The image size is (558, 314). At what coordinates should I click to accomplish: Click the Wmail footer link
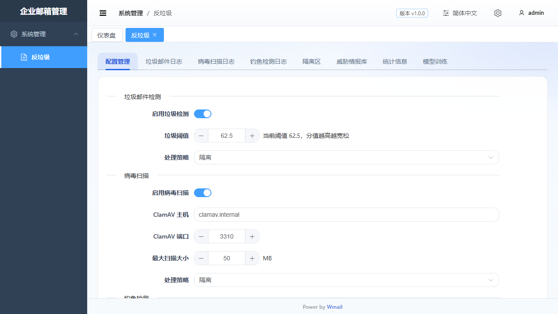(x=335, y=307)
